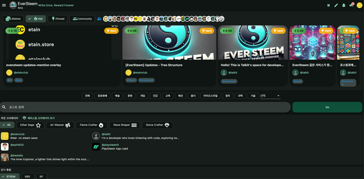The image size is (364, 179).
Task: Open the hamburger navigation menu
Action: click(x=4, y=5)
